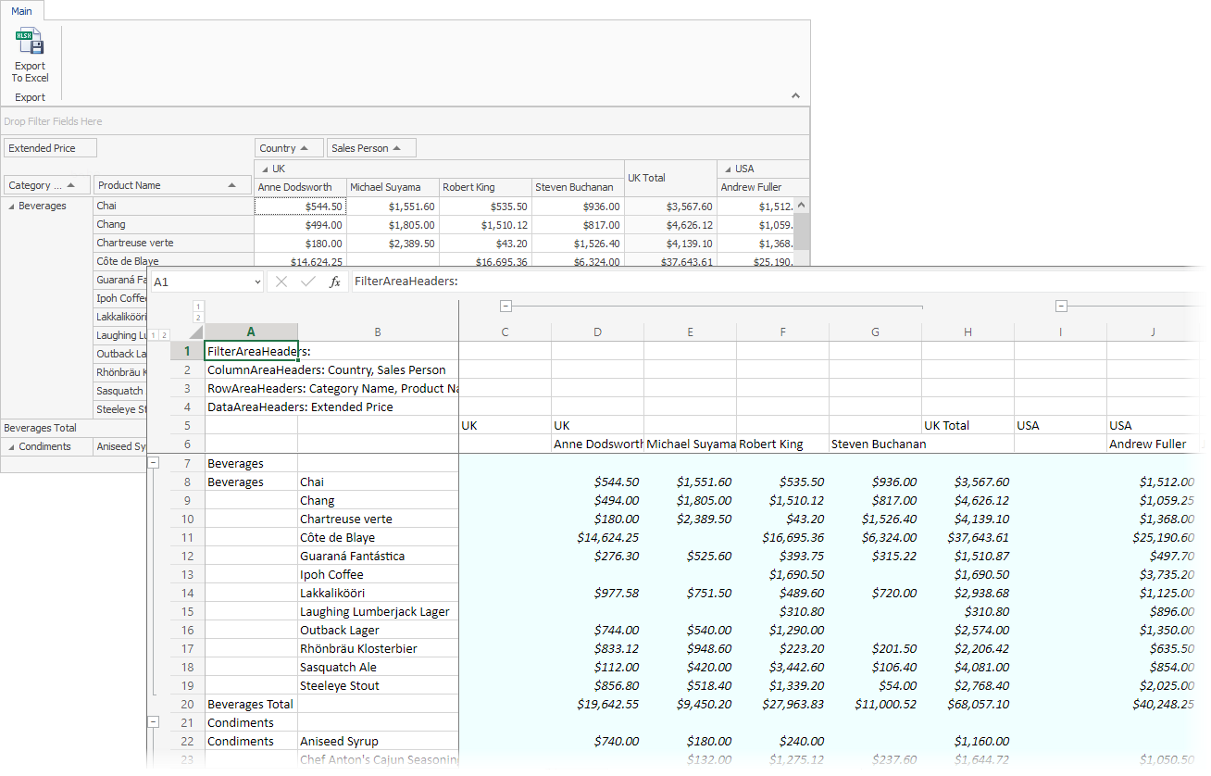Click the Country field header

point(289,148)
